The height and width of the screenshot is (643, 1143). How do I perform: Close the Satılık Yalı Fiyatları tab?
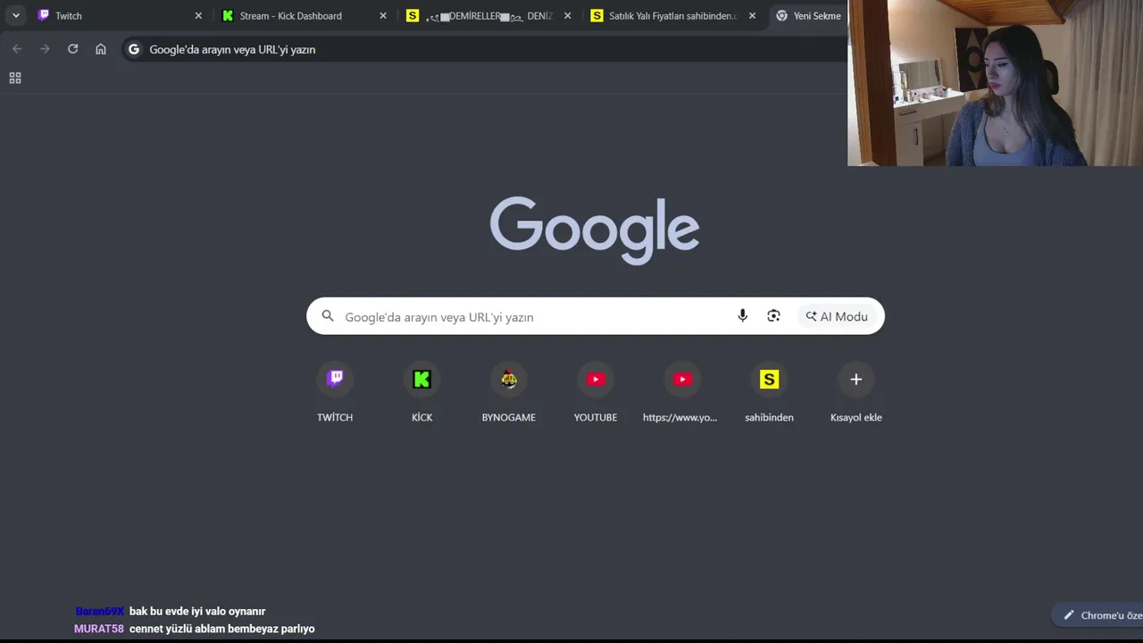pyautogui.click(x=752, y=15)
